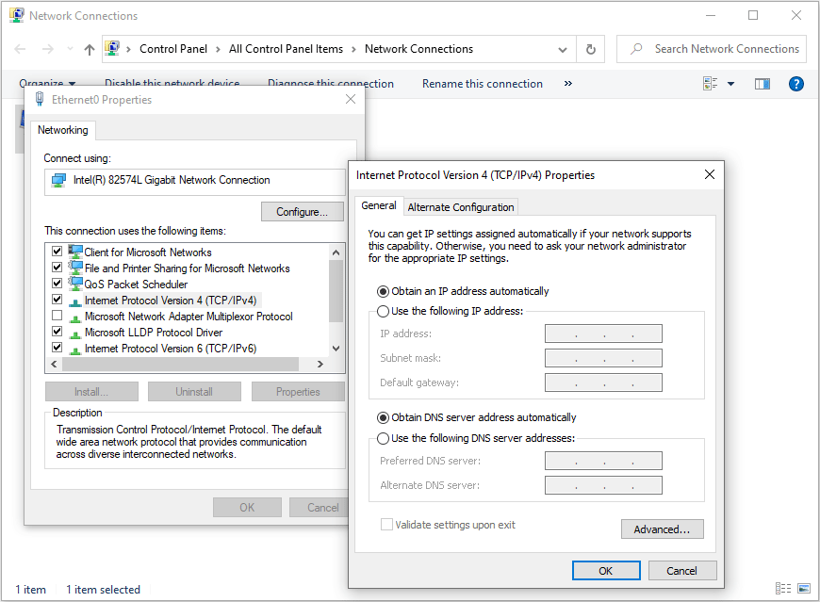Uncheck QoS Packet Scheduler checkbox

[57, 284]
